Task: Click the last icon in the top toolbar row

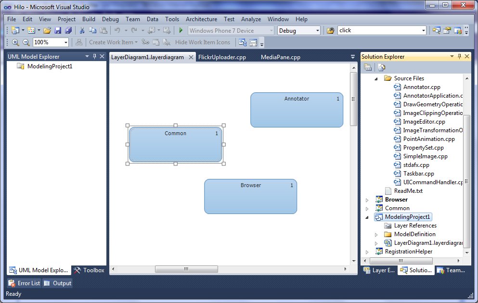Action: [x=458, y=30]
